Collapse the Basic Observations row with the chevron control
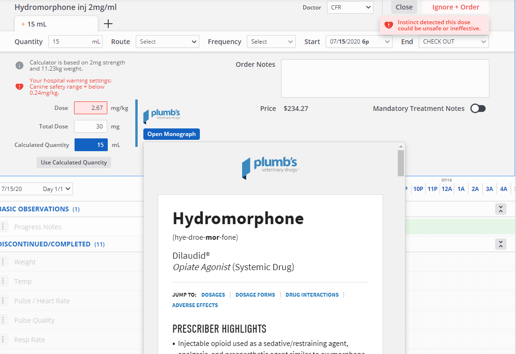 500,209
